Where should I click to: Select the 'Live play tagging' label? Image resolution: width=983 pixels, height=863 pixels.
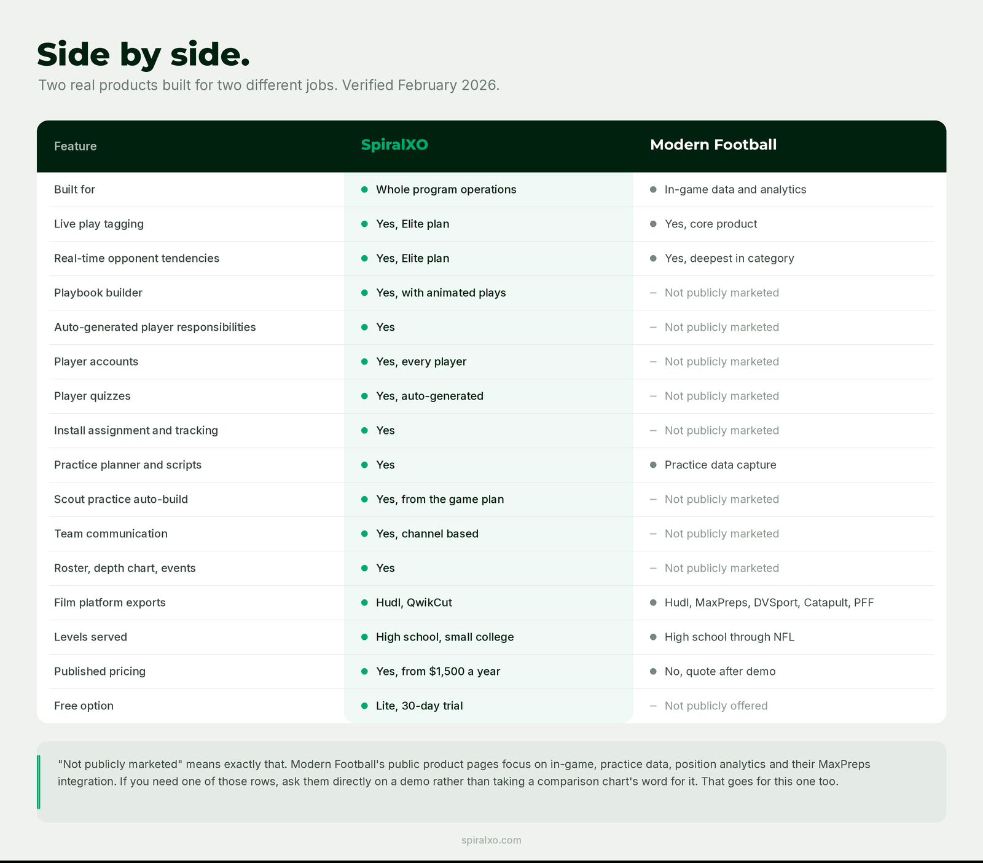[x=99, y=224]
